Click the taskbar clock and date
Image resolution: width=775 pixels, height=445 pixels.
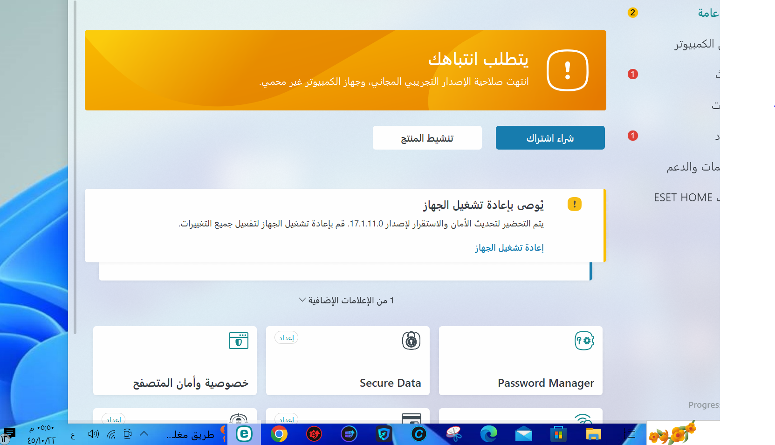(41, 434)
